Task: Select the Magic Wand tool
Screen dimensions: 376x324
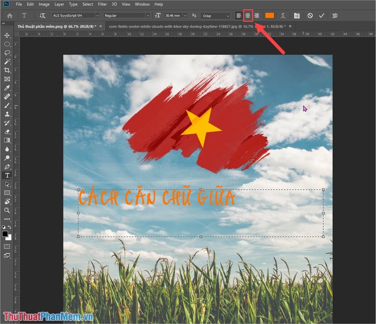Action: coord(7,61)
